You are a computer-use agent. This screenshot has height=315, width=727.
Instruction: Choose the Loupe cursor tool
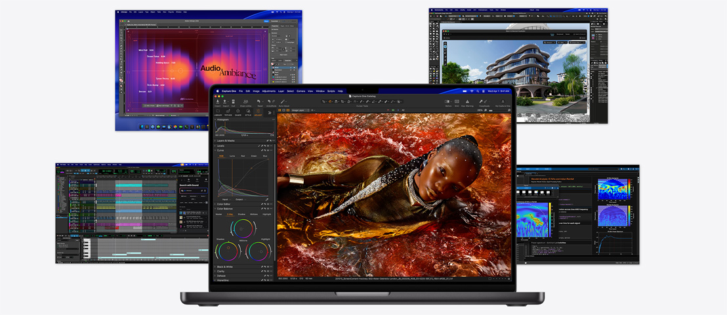tap(336, 102)
